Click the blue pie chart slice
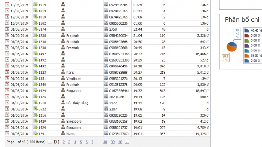 tap(233, 44)
